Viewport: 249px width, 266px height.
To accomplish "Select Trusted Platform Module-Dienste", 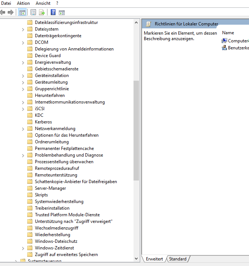I will 67,214.
